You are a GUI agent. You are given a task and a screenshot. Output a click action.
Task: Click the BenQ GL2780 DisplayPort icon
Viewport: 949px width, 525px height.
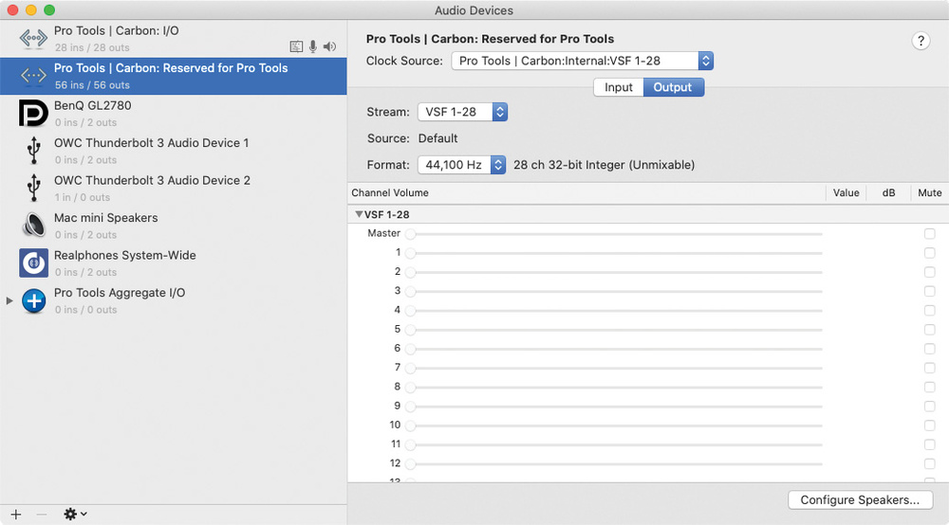(x=33, y=113)
